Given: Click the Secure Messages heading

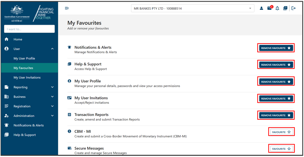Looking at the screenshot, I should click(x=89, y=148).
